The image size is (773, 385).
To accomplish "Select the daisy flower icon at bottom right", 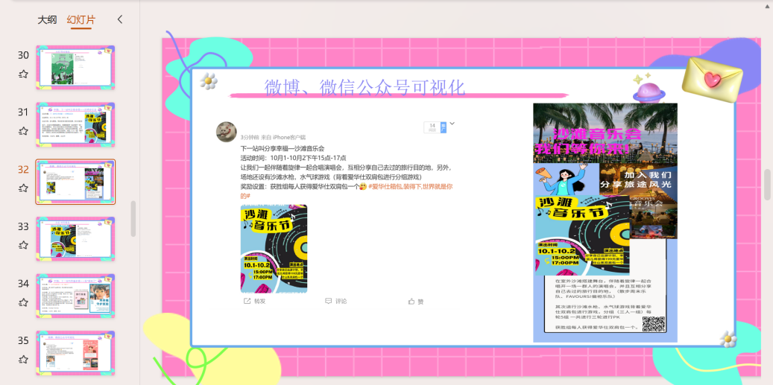I will (728, 339).
